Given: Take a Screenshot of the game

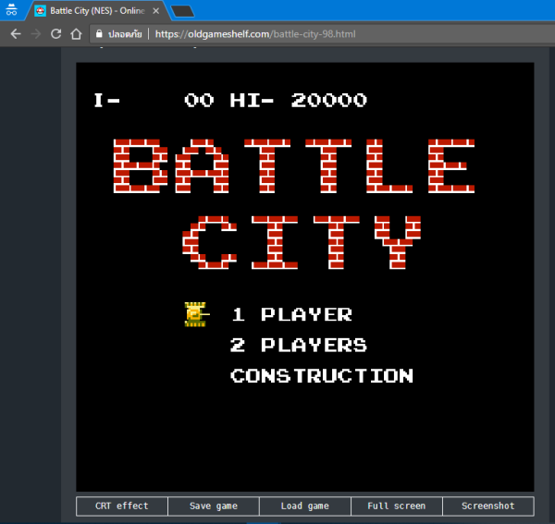Looking at the screenshot, I should [487, 506].
